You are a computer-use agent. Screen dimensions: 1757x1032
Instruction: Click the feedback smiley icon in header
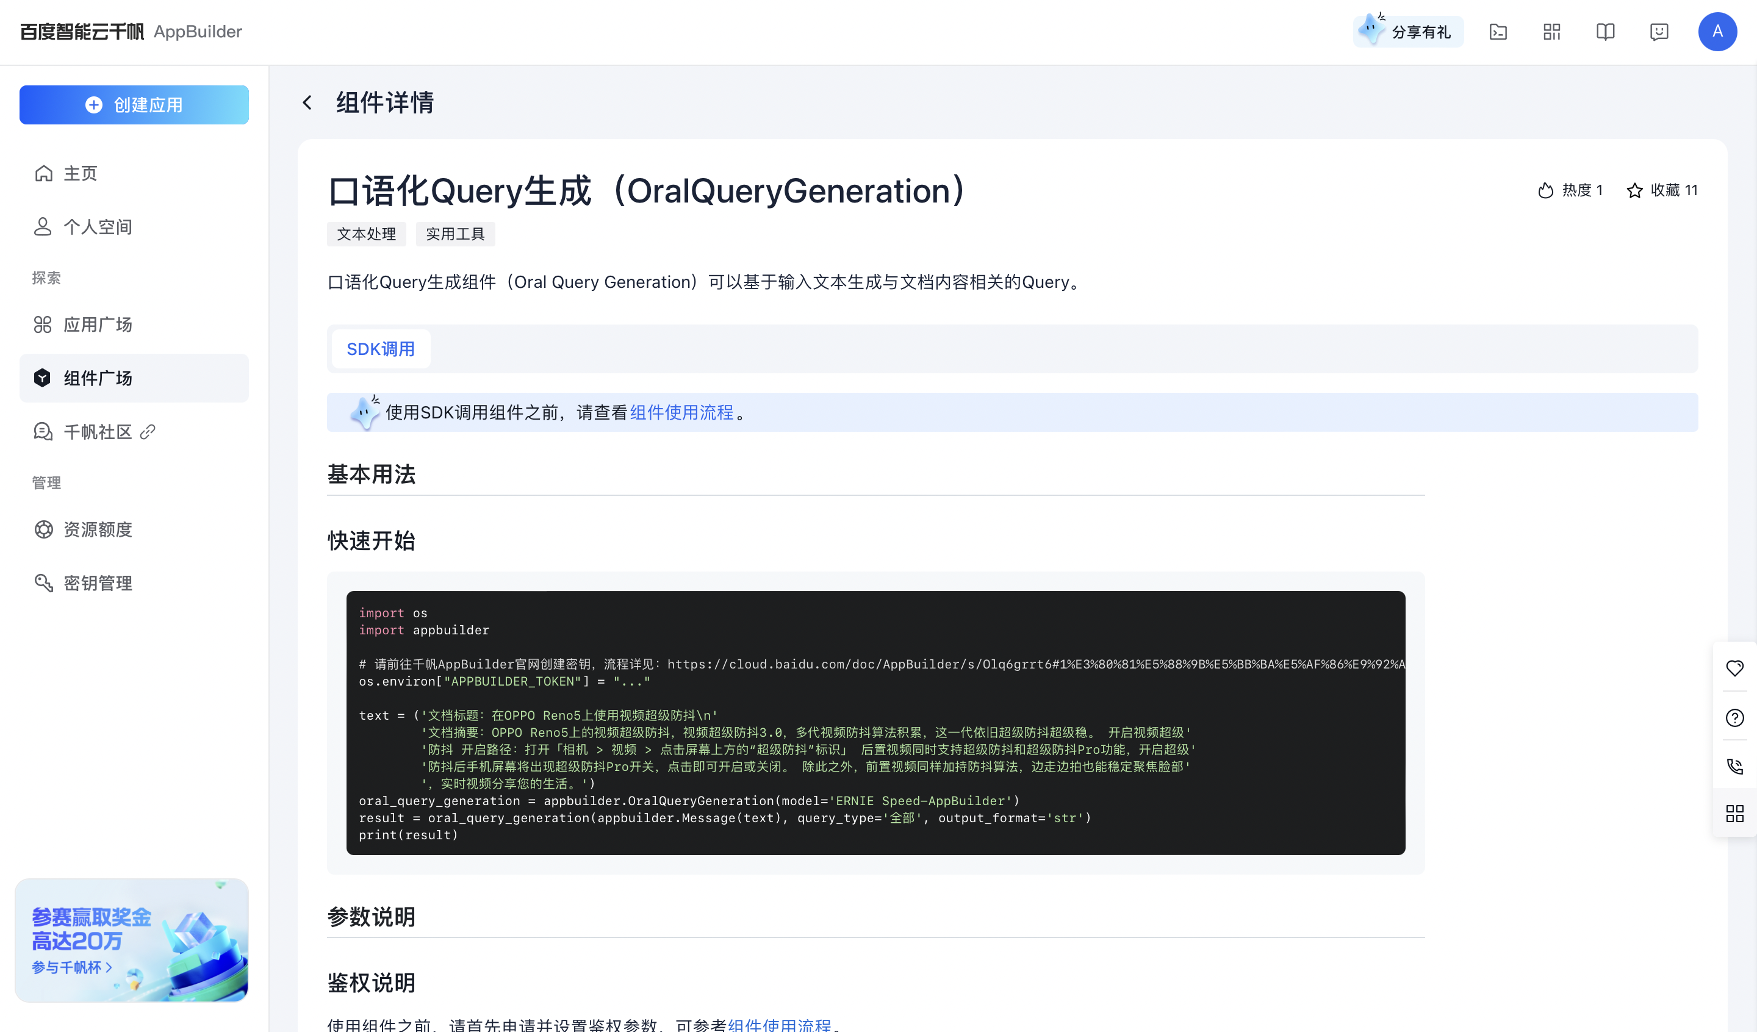[x=1659, y=31]
